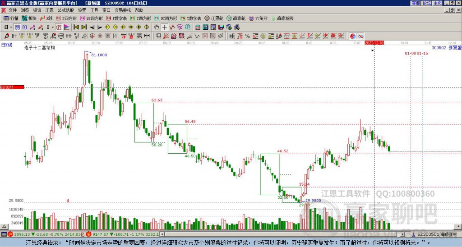Open the 帮助 menu
The image size is (462, 247).
click(139, 10)
